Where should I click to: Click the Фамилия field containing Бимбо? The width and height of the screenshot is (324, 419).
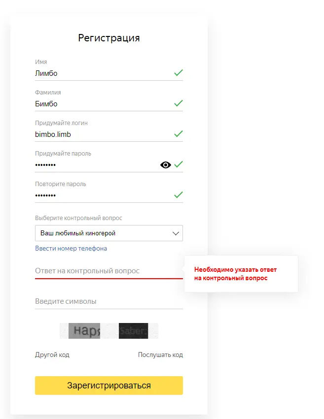click(109, 104)
